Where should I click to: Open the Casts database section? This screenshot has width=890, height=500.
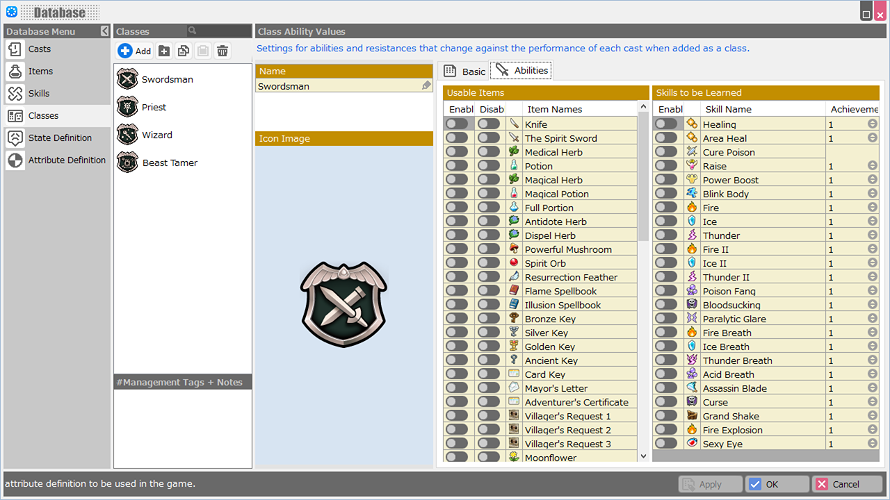(40, 49)
